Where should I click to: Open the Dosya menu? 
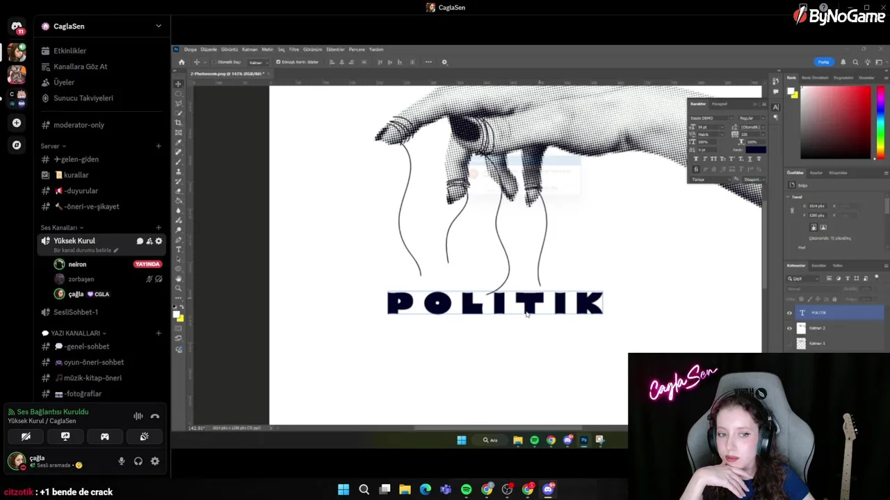[190, 49]
